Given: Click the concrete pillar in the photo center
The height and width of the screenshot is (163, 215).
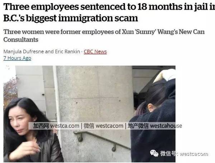Looking at the screenshot, I should 95,98.
